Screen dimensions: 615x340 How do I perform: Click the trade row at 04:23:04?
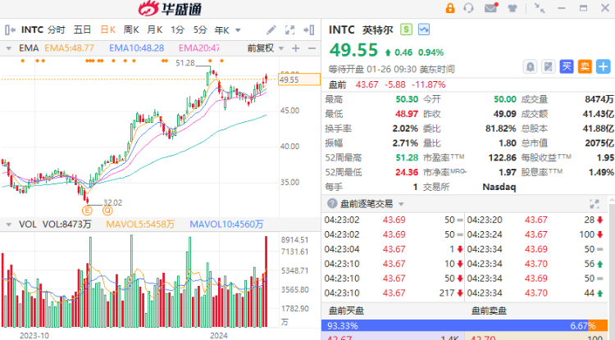pyautogui.click(x=394, y=249)
